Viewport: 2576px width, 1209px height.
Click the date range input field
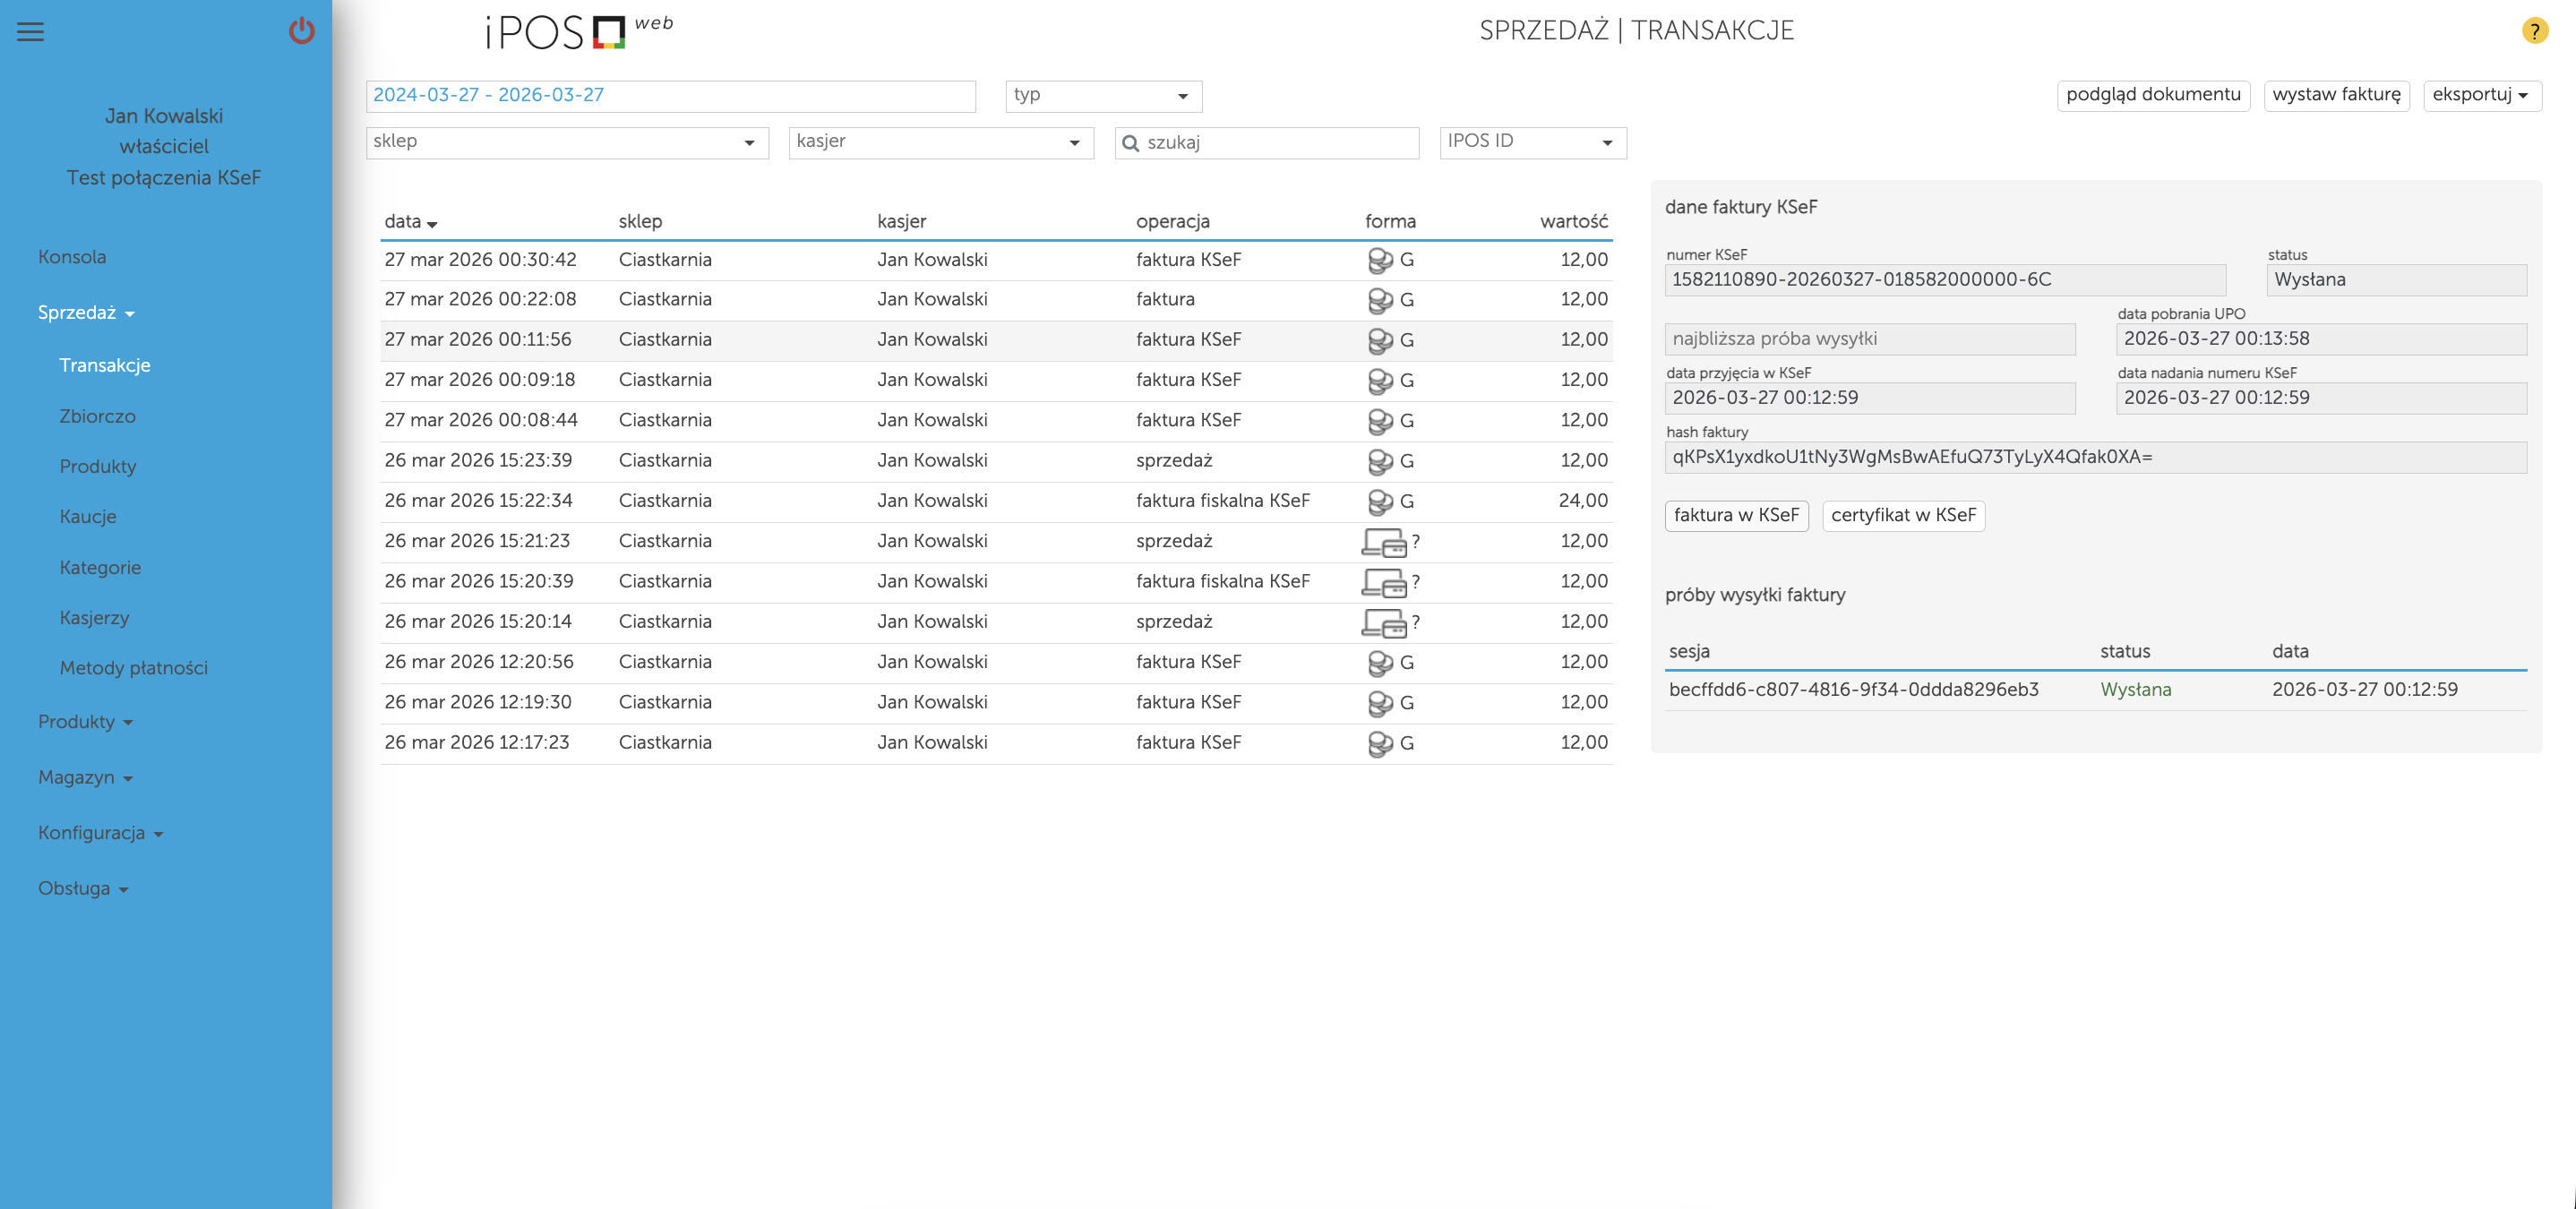point(669,96)
